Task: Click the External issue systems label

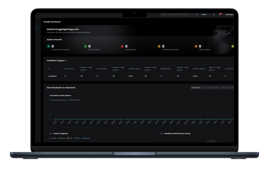Action: point(171,50)
